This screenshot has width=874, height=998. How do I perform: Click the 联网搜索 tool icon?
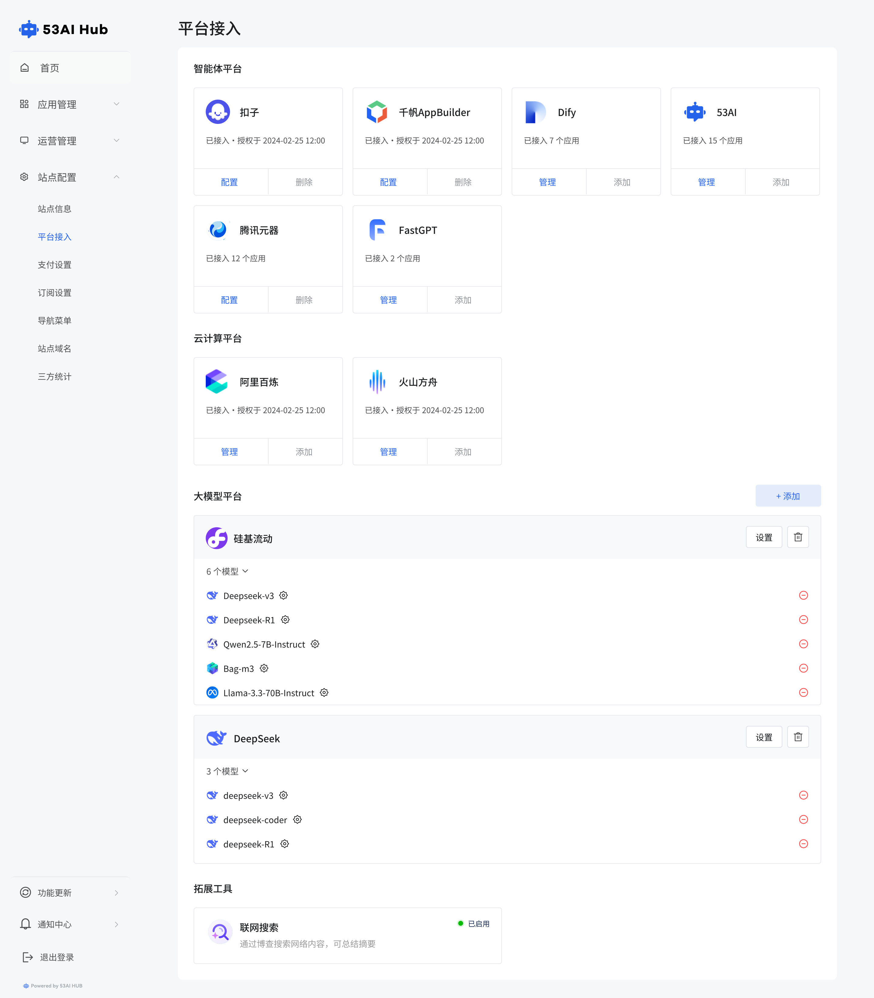pos(220,932)
